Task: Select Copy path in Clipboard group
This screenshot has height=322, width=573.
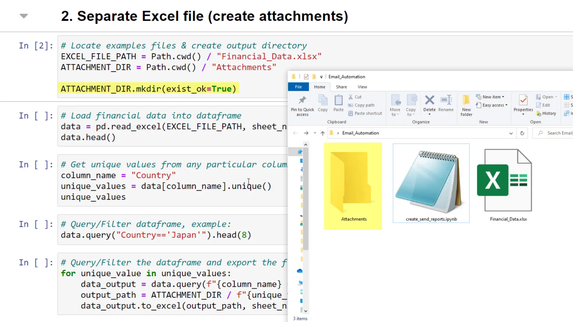Action: pyautogui.click(x=361, y=105)
